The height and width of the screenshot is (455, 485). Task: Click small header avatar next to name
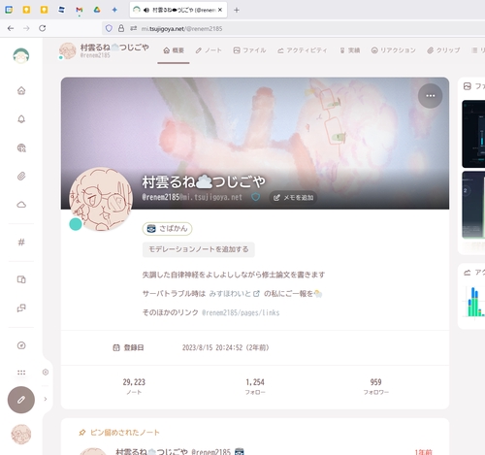tap(67, 50)
